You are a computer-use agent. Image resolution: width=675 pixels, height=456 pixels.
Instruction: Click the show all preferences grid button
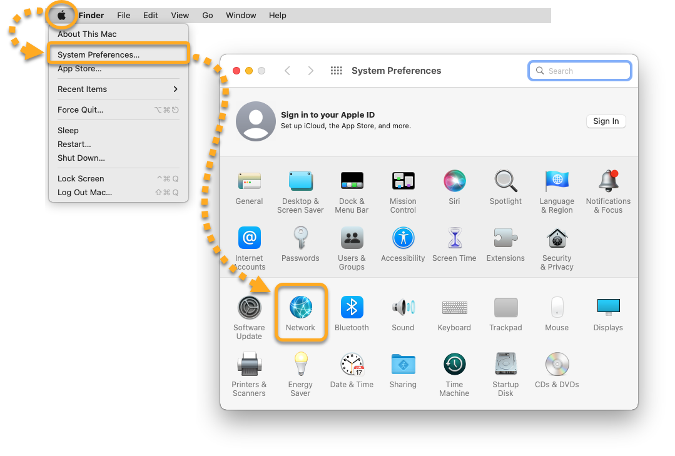[x=337, y=71]
